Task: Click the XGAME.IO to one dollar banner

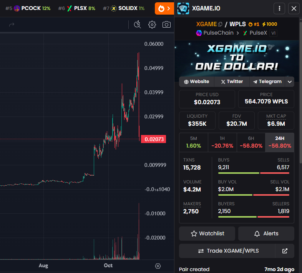Action: (237, 58)
